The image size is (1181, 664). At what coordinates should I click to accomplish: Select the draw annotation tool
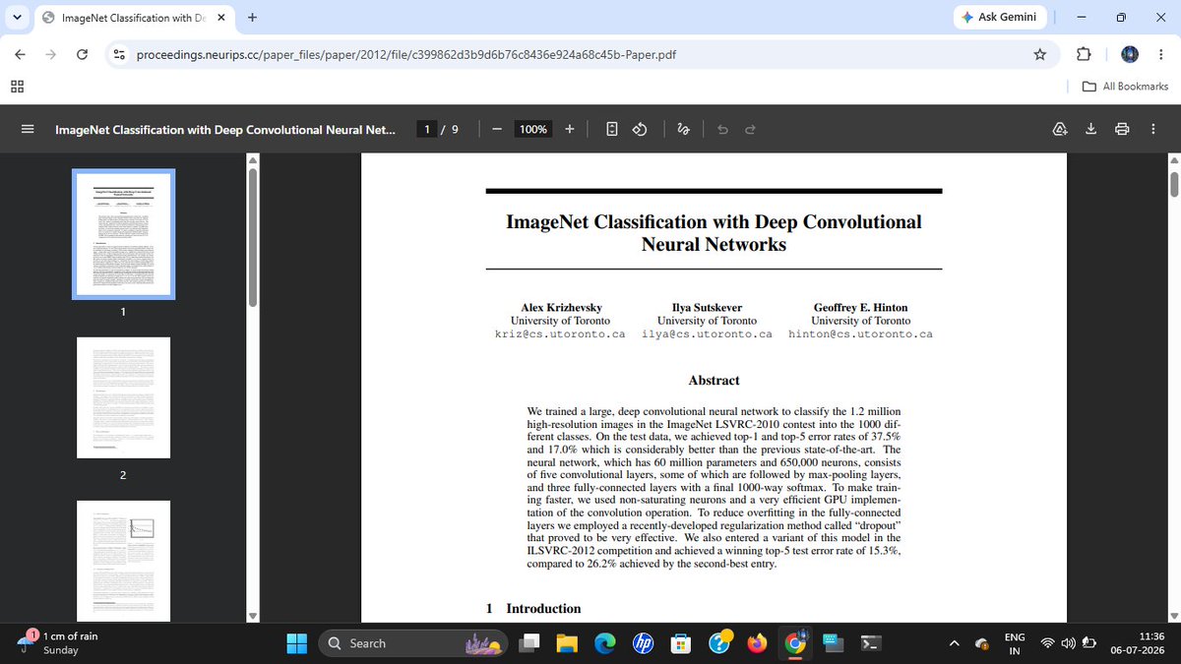point(684,129)
